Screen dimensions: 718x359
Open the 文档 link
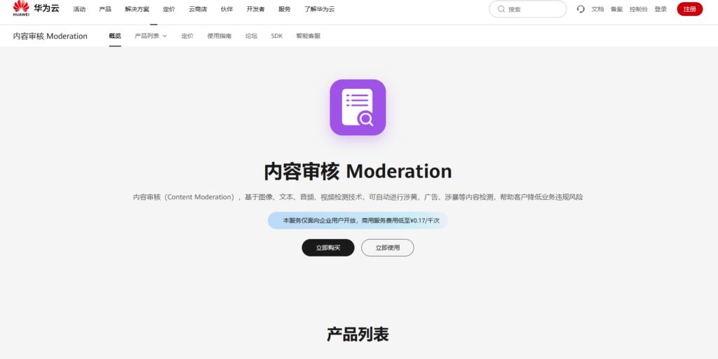point(597,9)
